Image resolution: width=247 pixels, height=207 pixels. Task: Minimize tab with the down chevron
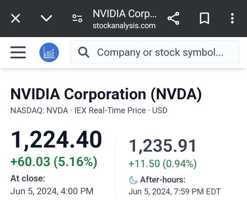[x=46, y=18]
